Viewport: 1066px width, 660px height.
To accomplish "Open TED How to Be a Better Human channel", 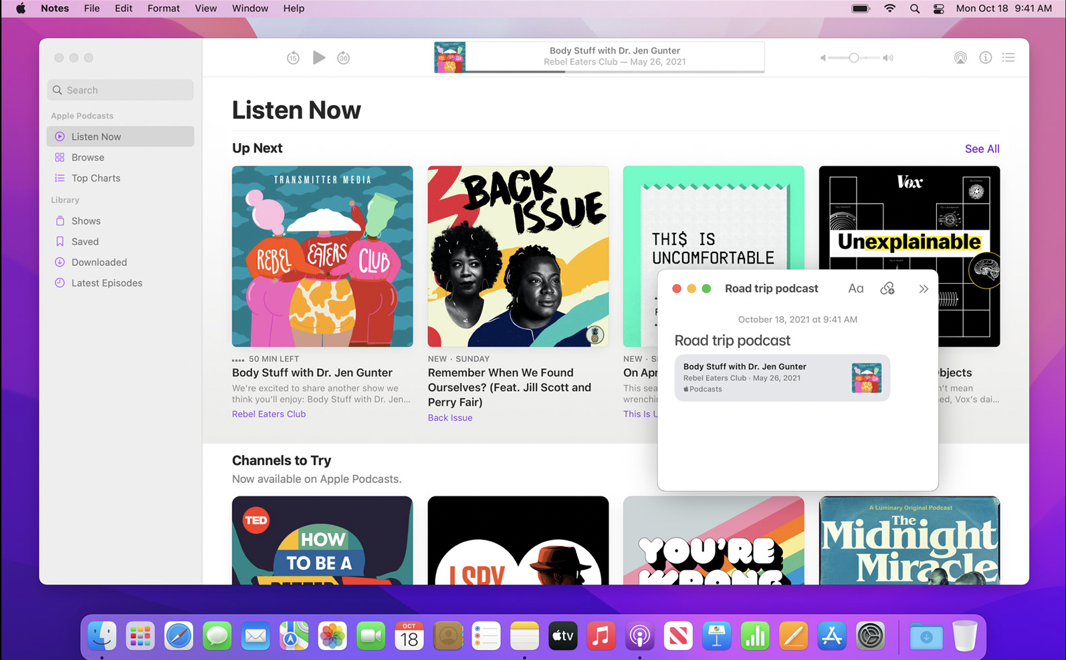I will tap(322, 540).
